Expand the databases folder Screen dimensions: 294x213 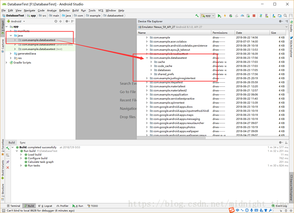[151, 70]
